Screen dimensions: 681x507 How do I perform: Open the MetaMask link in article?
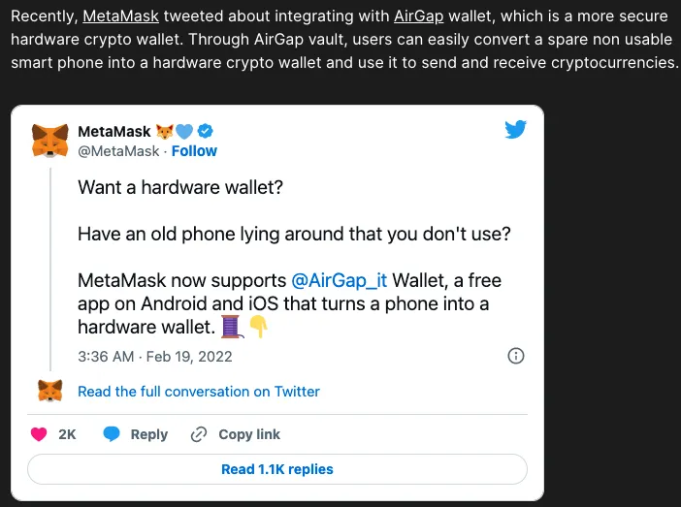115,17
